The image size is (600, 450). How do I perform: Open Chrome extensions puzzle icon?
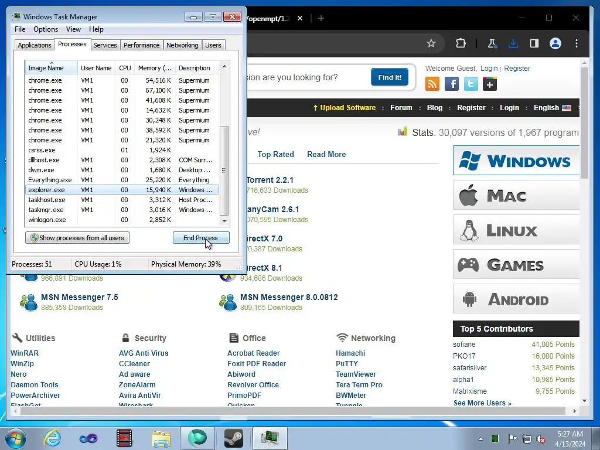point(461,43)
